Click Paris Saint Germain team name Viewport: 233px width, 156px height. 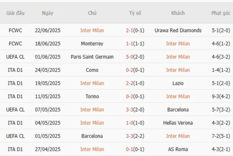tap(92, 57)
